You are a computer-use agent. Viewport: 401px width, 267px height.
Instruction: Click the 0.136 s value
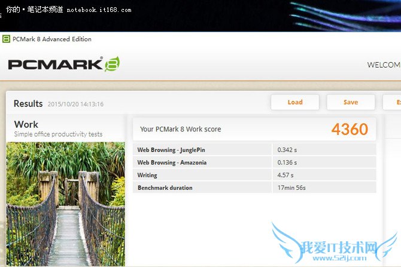[287, 162]
